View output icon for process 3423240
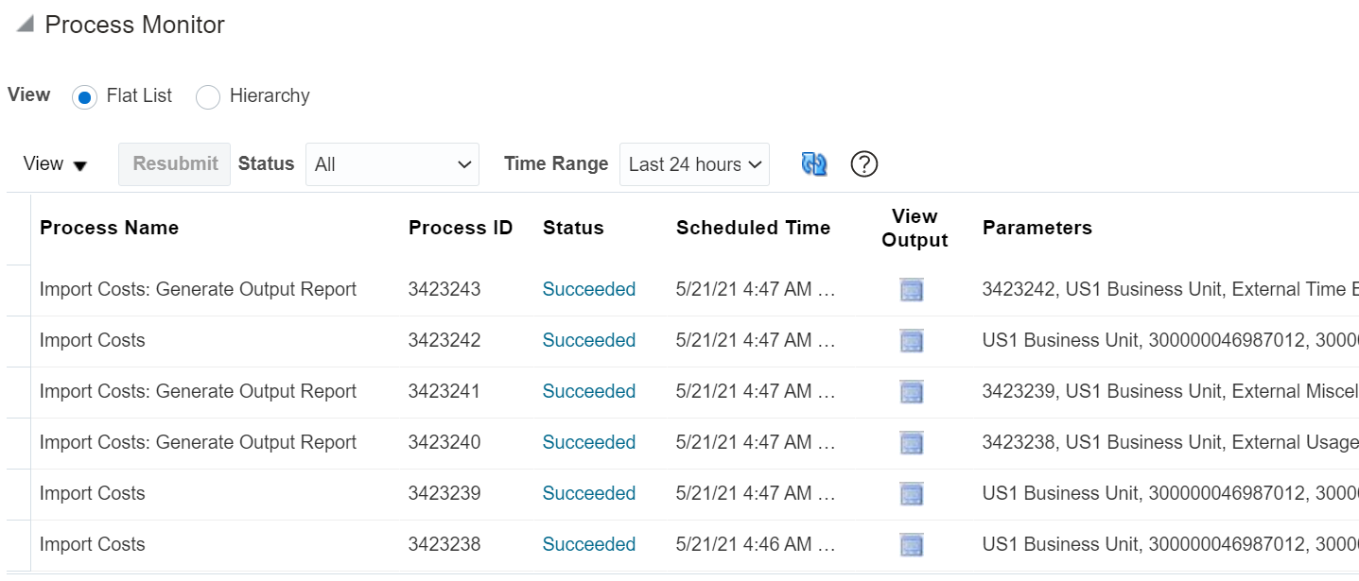This screenshot has width=1359, height=581. coord(912,443)
